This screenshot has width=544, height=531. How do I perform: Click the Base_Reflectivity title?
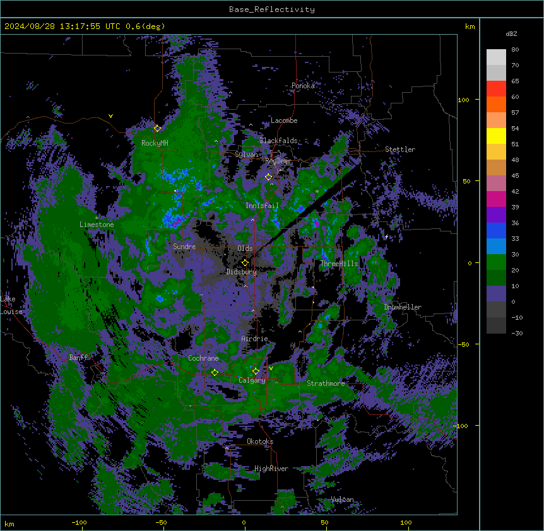coord(272,9)
